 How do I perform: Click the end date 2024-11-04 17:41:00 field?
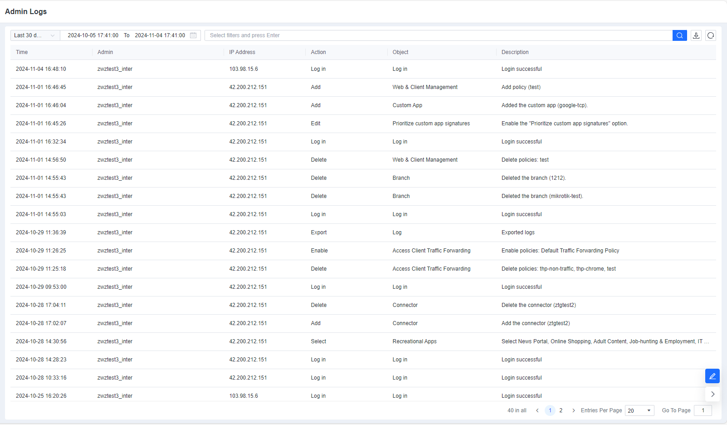(160, 35)
